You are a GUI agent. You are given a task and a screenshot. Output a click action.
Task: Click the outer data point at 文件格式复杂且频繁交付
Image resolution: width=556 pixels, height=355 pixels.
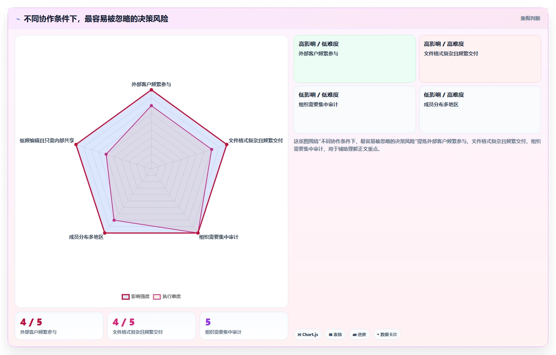227,145
